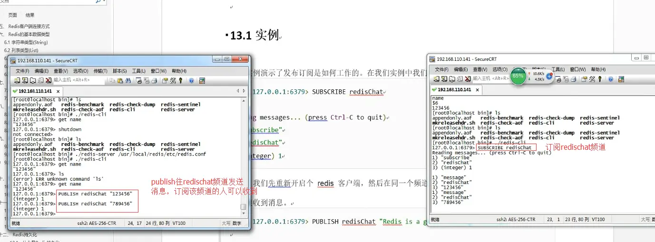This screenshot has height=242, width=655.
Task: Click Print printer icon, PUBLISH-session SecureCRT toolbar
Action: click(154, 80)
